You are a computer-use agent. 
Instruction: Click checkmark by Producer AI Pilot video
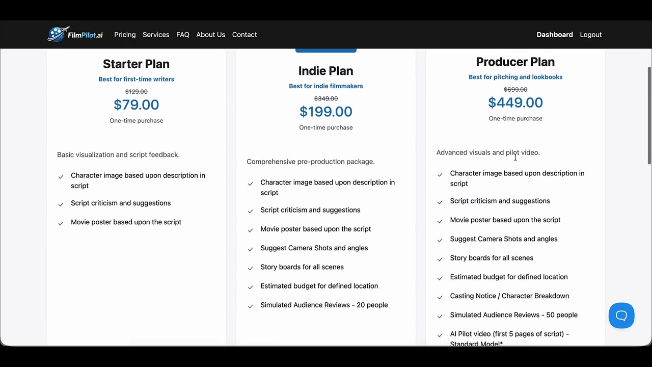click(440, 335)
